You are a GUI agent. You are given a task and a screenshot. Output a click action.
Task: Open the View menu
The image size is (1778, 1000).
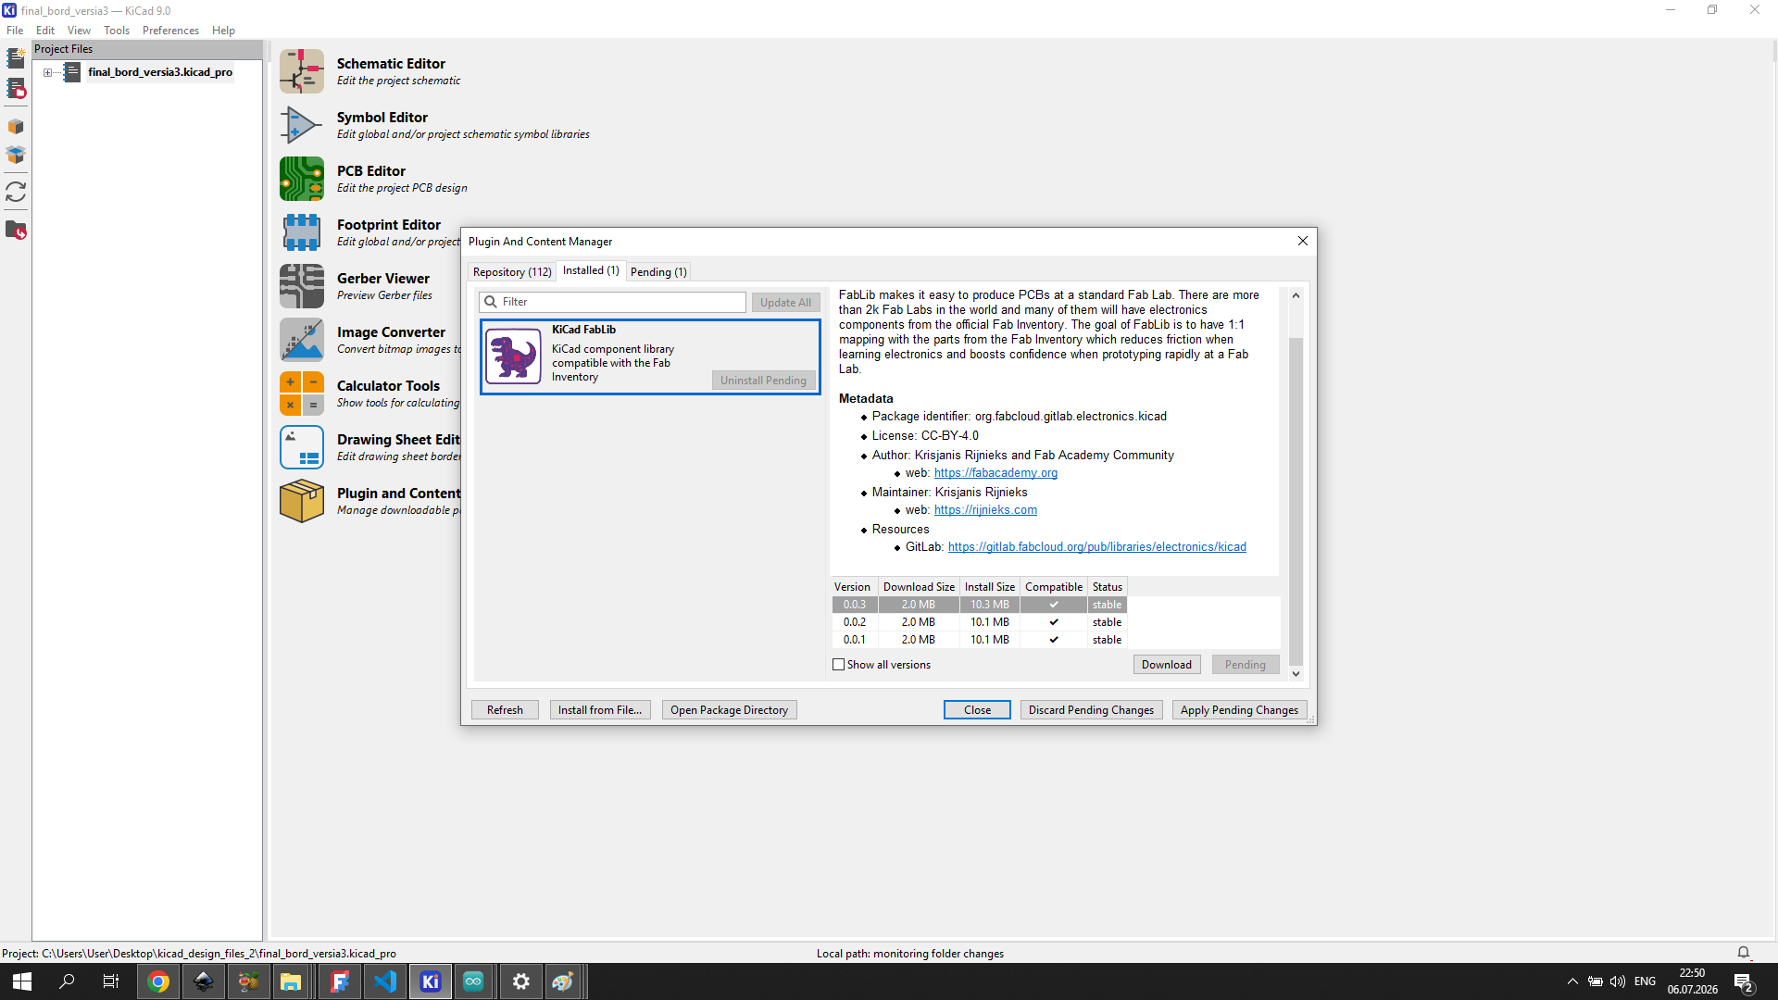(x=80, y=31)
